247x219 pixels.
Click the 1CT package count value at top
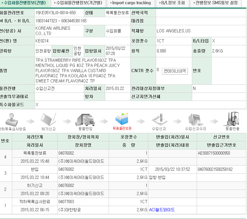(161, 41)
